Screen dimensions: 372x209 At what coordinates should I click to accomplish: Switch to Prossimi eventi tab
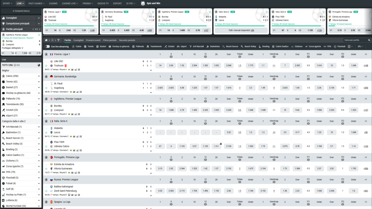(93, 40)
